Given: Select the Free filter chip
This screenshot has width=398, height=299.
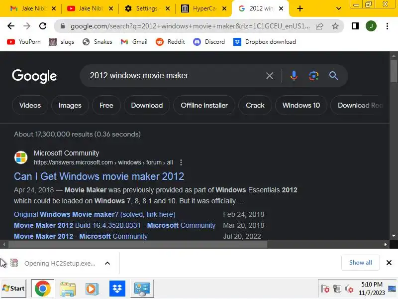Looking at the screenshot, I should pos(106,105).
